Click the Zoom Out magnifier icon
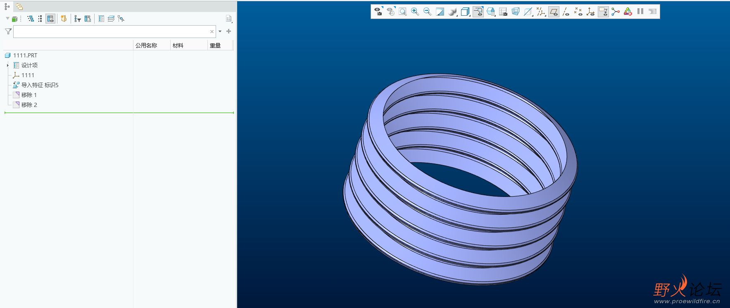The image size is (730, 308). tap(427, 12)
